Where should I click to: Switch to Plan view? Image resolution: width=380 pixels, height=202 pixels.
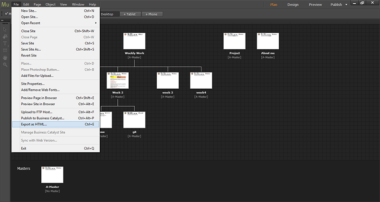(x=274, y=5)
